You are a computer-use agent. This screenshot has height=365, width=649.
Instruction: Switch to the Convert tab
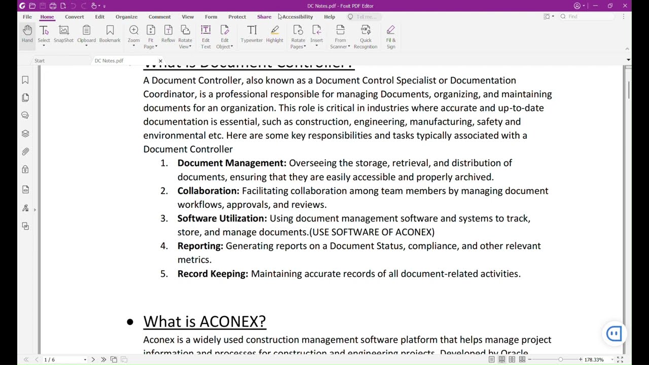tap(75, 17)
